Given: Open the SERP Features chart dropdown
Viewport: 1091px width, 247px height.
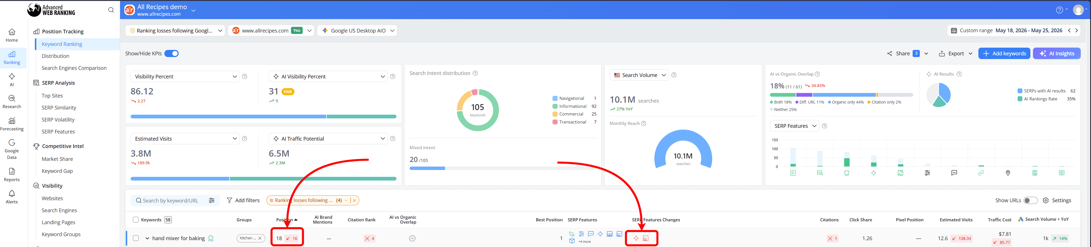Looking at the screenshot, I should tap(795, 126).
